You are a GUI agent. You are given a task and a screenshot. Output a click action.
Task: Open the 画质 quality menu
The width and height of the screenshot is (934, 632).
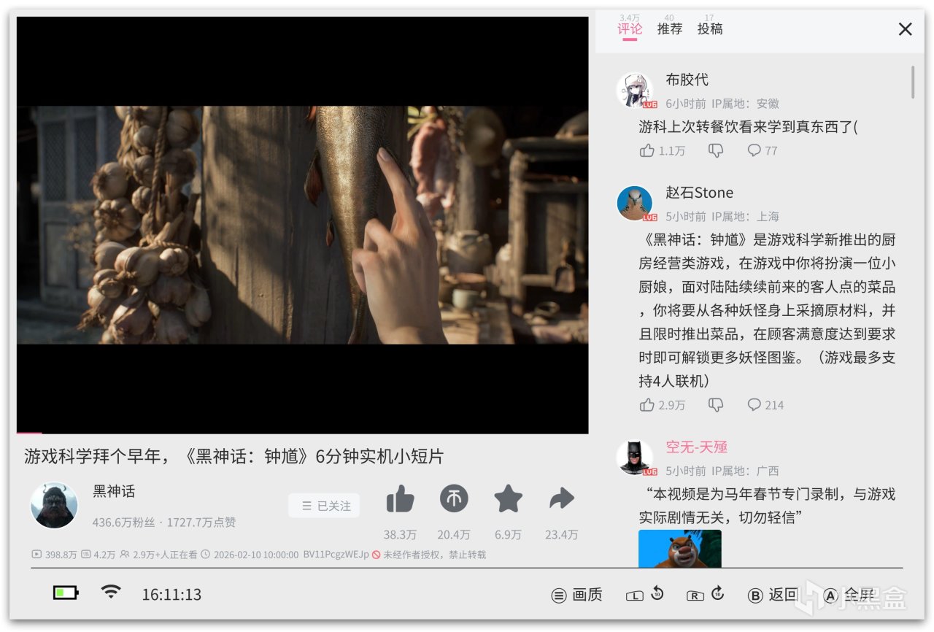click(x=577, y=595)
